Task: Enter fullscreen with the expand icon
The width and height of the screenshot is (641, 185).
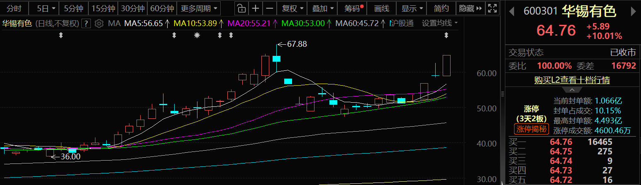Action: pyautogui.click(x=492, y=8)
